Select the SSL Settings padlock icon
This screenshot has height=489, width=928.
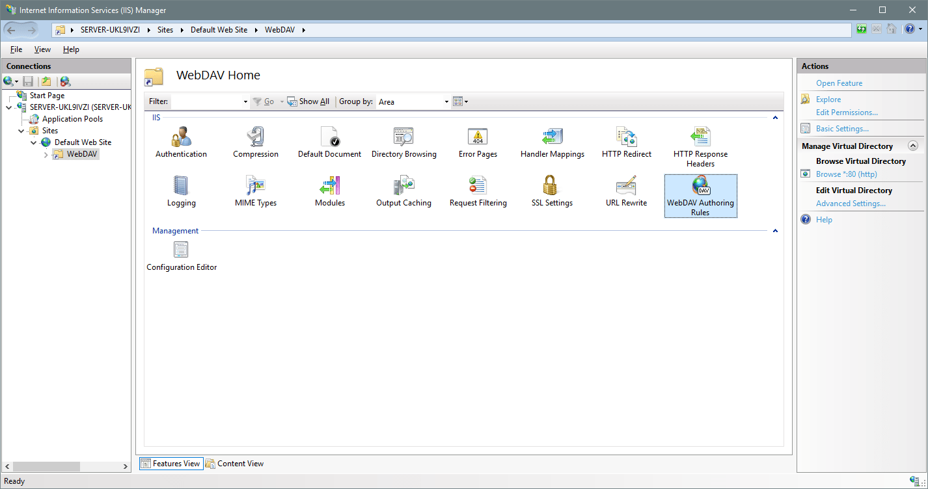(552, 187)
